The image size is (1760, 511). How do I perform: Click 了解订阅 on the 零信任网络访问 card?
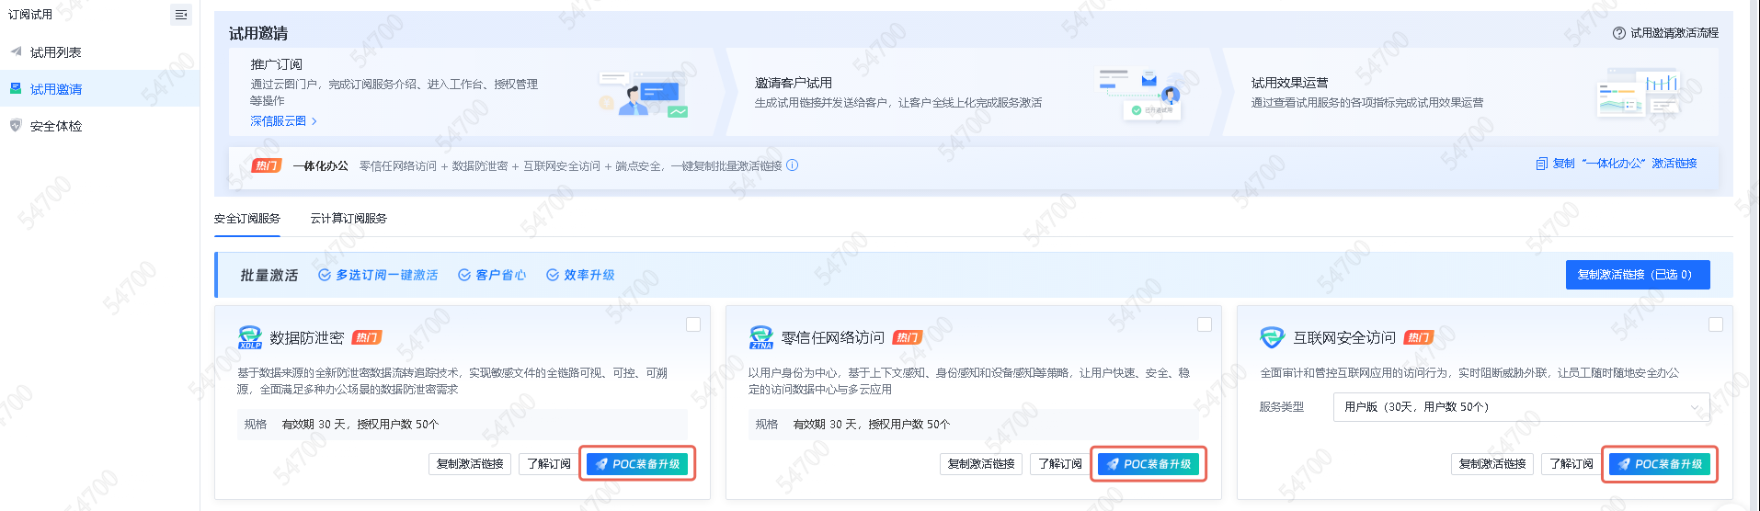point(1060,464)
